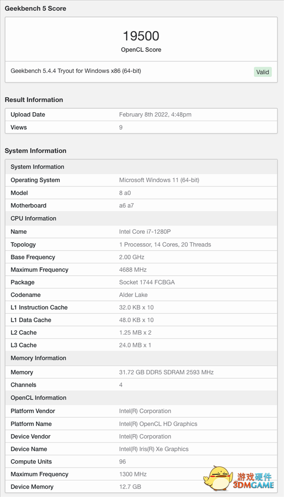Select the Platform Vendor Intel(R) Corporation value
The image size is (284, 497).
[x=145, y=411]
